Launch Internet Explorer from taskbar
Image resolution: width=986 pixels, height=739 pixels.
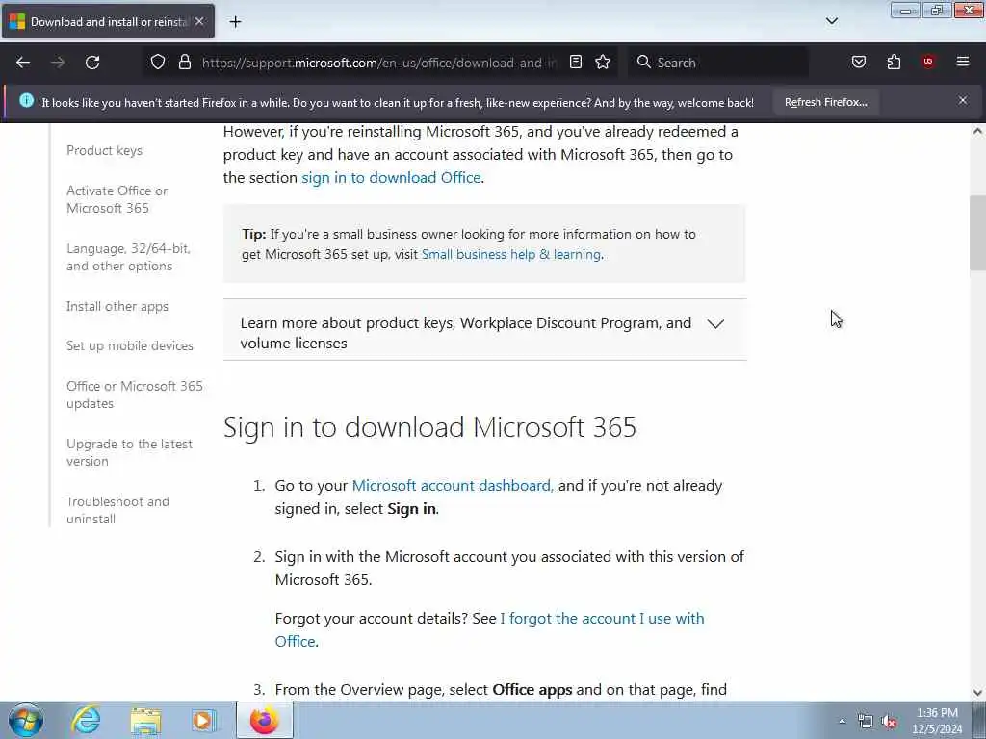click(x=86, y=720)
